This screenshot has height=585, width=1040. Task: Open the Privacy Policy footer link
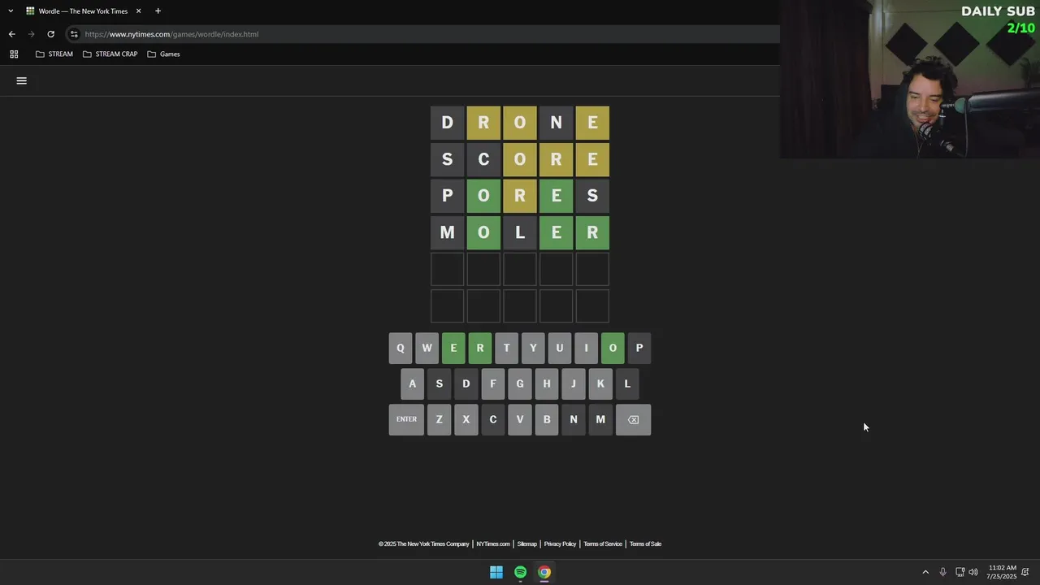coord(560,544)
